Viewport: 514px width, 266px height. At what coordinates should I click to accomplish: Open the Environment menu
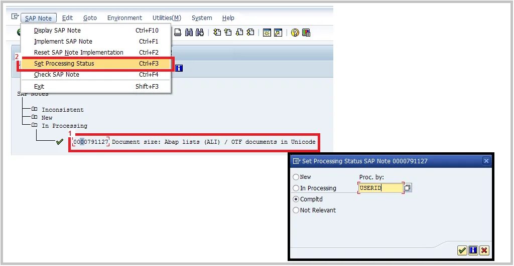coord(124,18)
